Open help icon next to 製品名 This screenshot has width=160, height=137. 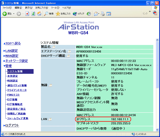(54, 47)
